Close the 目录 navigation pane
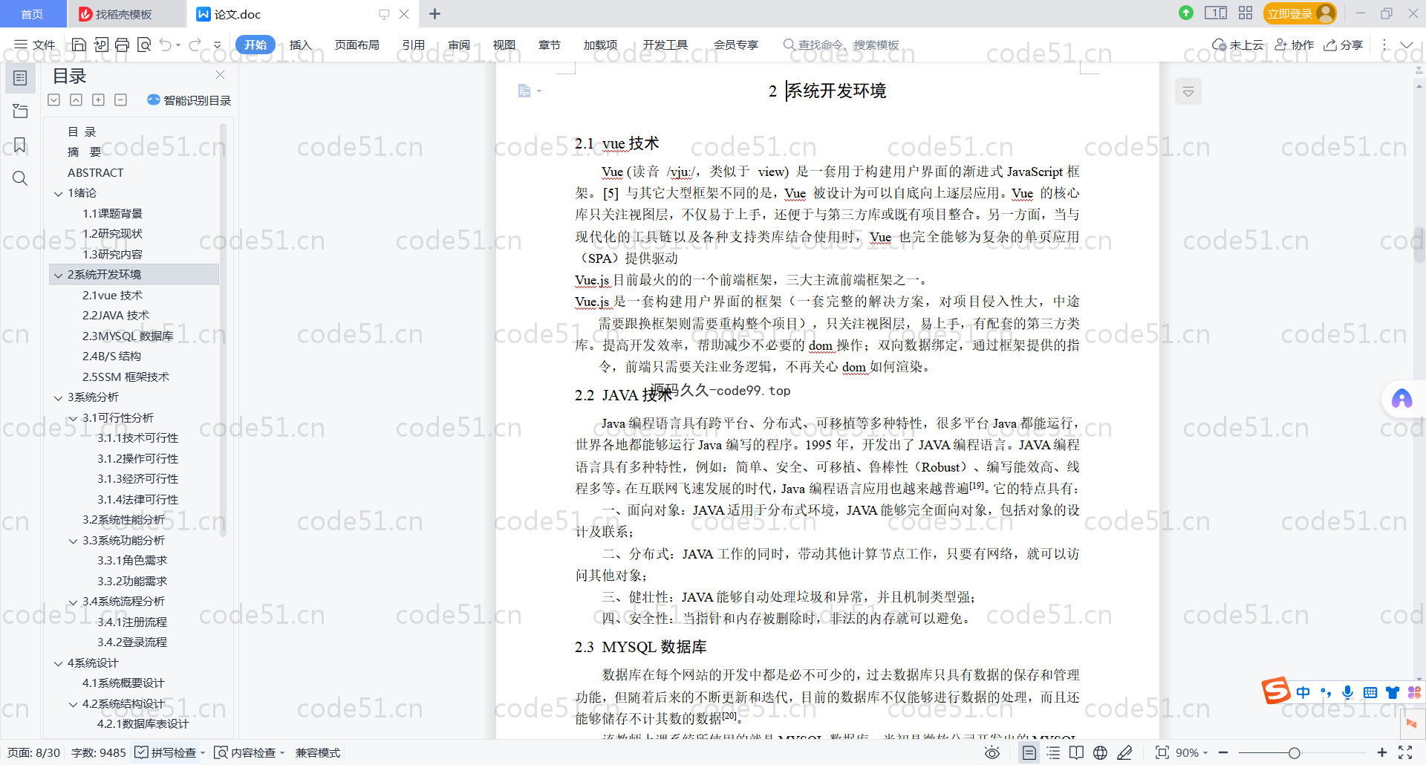This screenshot has height=765, width=1426. coord(220,75)
